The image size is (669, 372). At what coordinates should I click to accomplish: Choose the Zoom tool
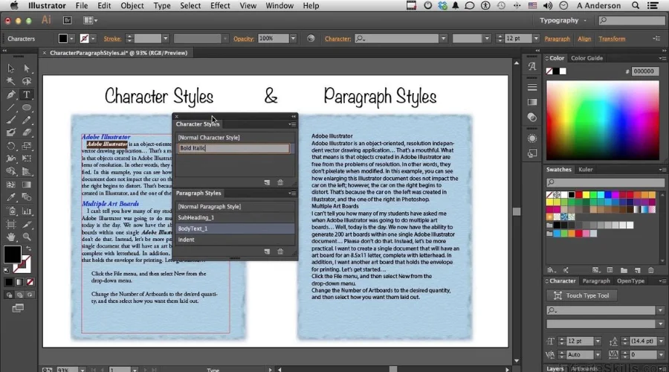27,237
